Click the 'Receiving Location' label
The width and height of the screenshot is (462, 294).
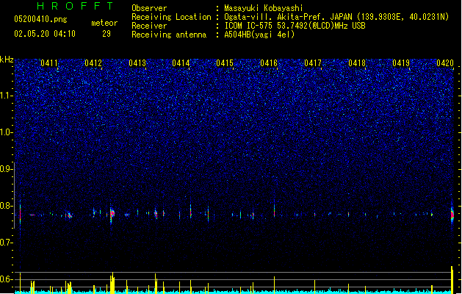coord(171,17)
